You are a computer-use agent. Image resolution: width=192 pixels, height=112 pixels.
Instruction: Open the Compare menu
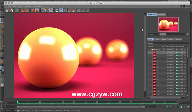pyautogui.click(x=27, y=7)
